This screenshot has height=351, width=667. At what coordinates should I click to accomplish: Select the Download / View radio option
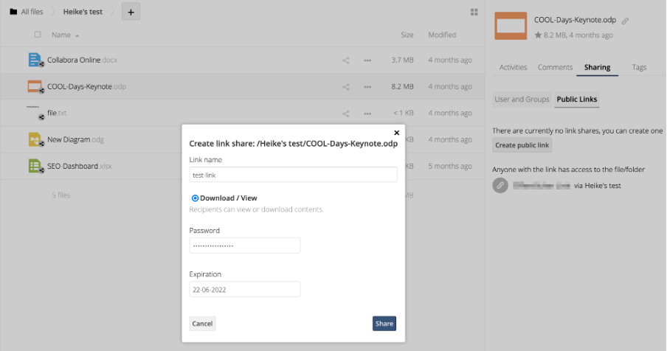(195, 198)
